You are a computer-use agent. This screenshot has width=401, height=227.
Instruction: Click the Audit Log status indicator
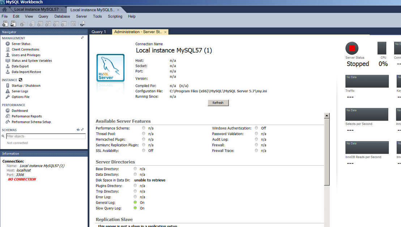[256, 139]
